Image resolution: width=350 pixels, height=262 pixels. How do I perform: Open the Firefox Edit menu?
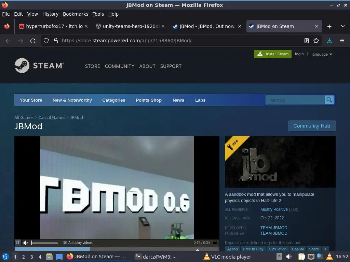(x=18, y=14)
